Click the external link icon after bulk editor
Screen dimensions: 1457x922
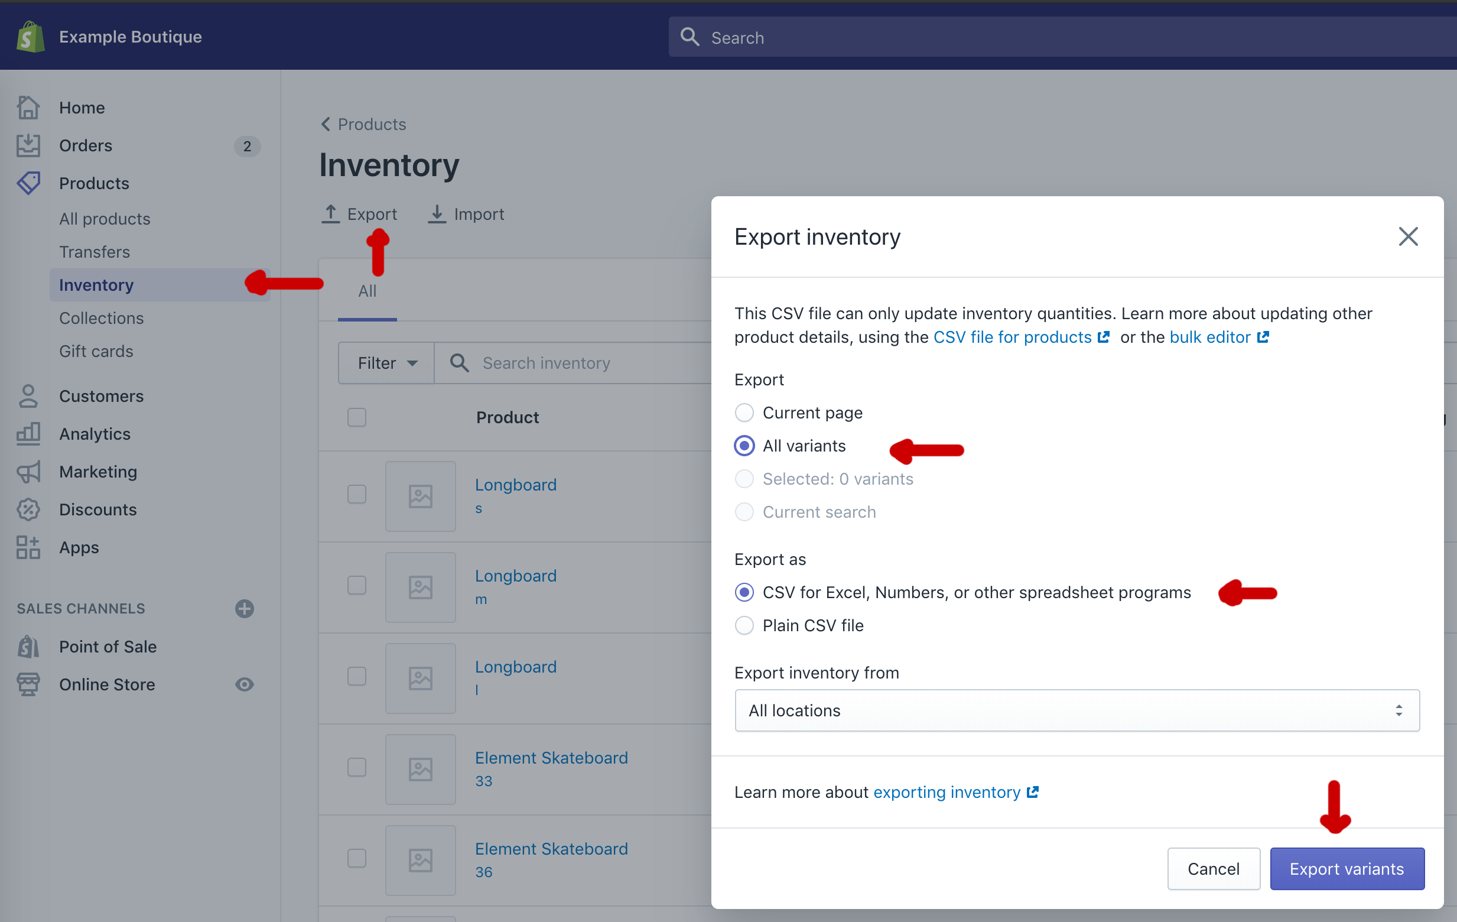pos(1263,337)
